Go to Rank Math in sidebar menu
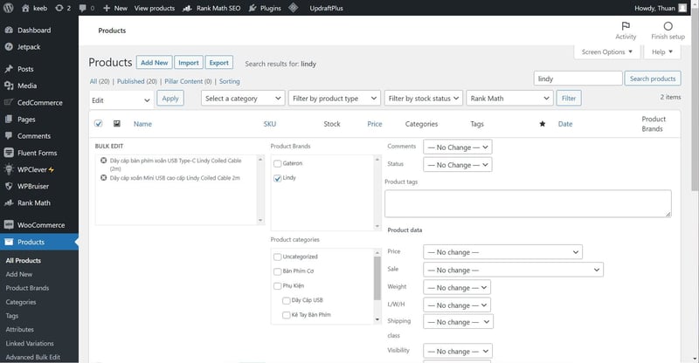 pos(33,202)
